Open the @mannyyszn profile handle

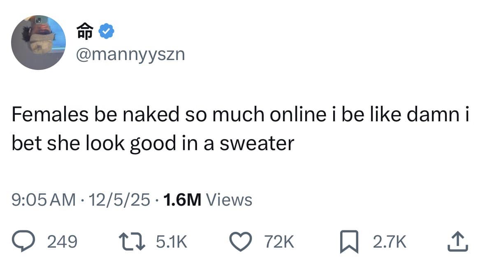tap(131, 54)
